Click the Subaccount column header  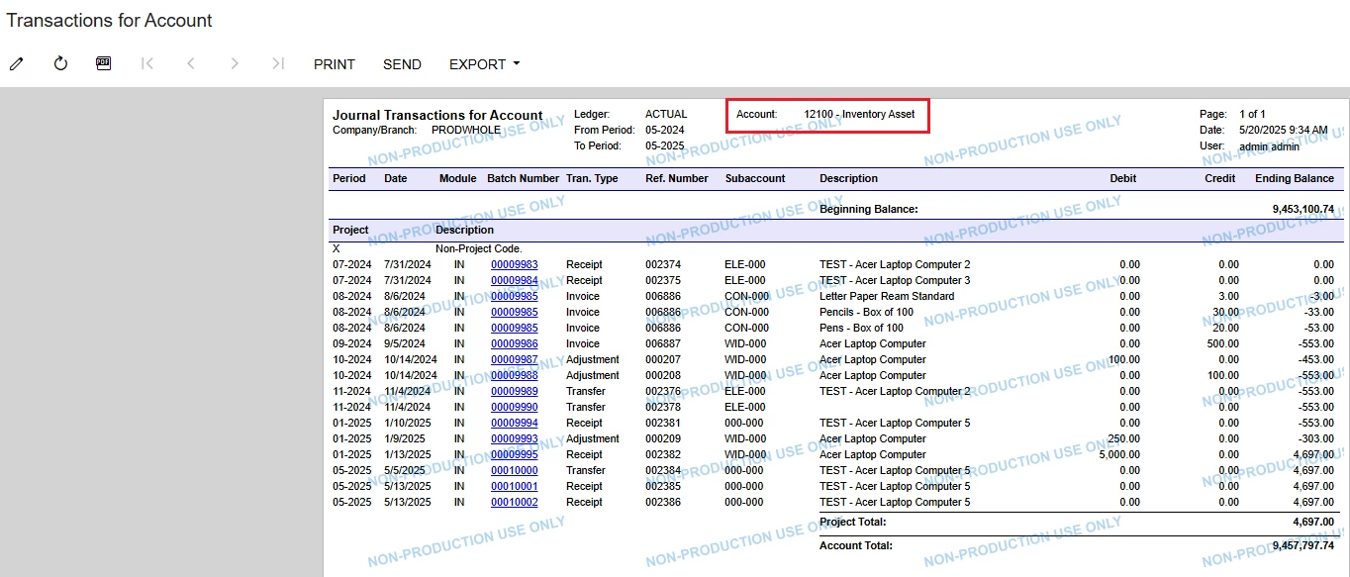(755, 178)
